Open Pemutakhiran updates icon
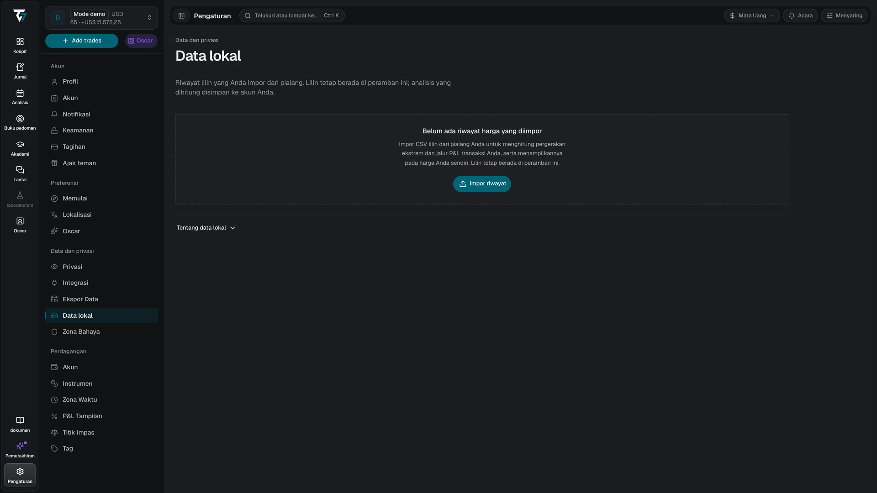 [x=20, y=450]
